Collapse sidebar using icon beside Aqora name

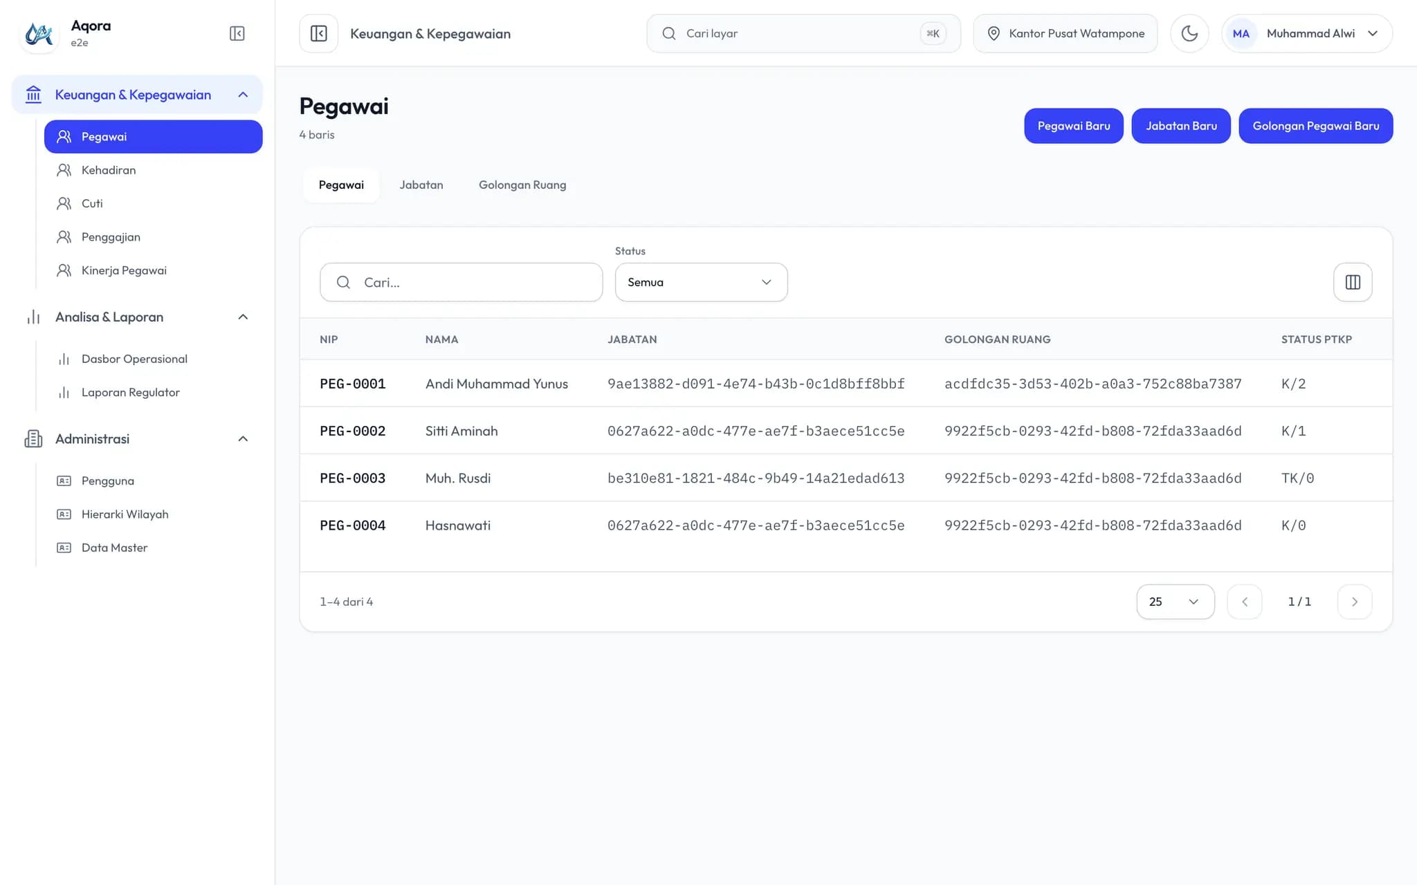[x=237, y=33]
